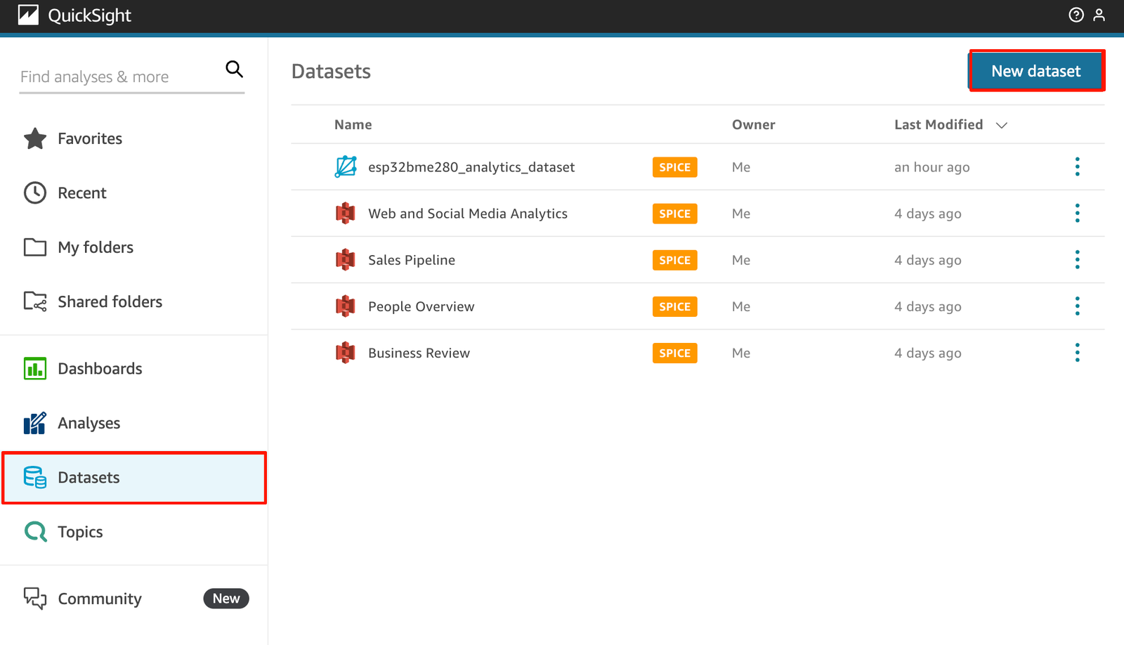Select Datasets in sidebar
Screen dimensions: 1124x645
coord(133,477)
